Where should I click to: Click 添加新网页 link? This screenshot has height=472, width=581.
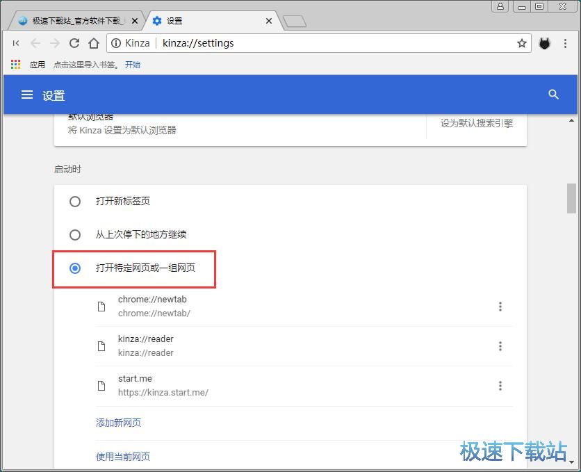coord(119,423)
